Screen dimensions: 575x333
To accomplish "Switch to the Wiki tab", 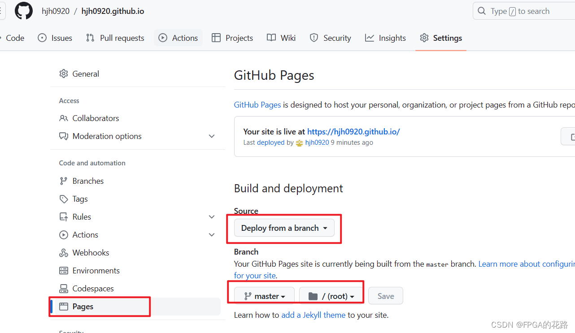I will pyautogui.click(x=281, y=38).
